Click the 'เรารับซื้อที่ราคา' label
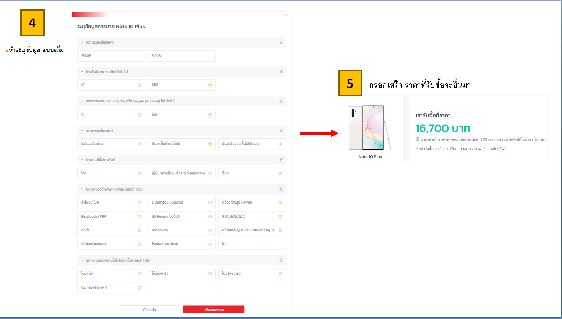 click(x=433, y=115)
